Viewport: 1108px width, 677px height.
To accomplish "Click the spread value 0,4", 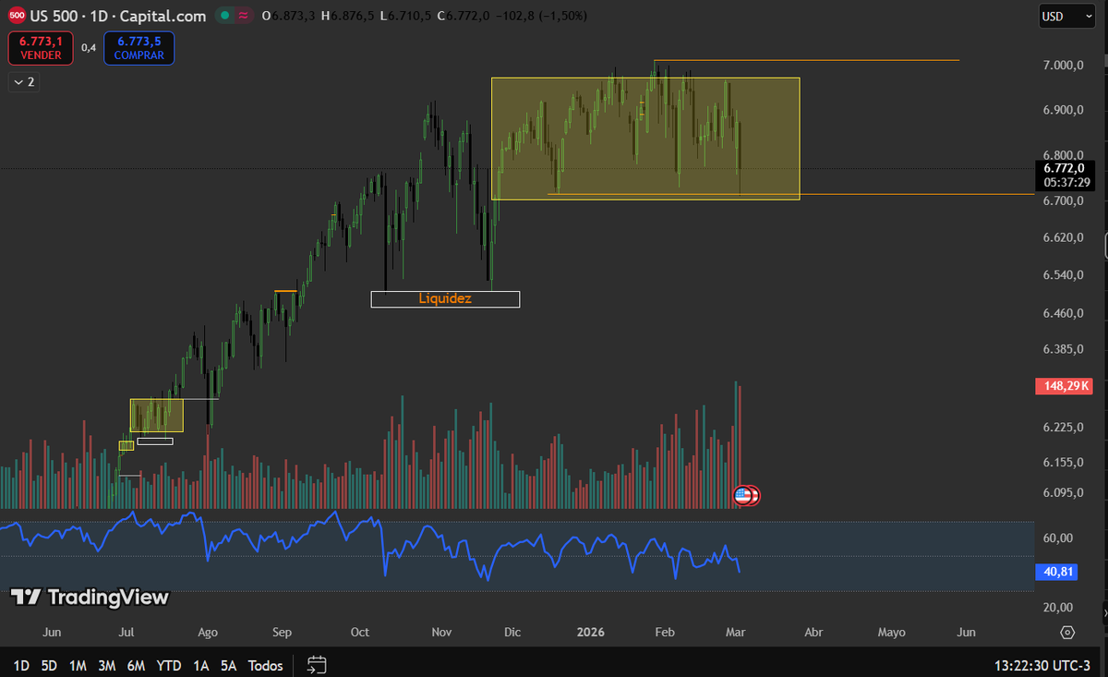I will pos(89,48).
